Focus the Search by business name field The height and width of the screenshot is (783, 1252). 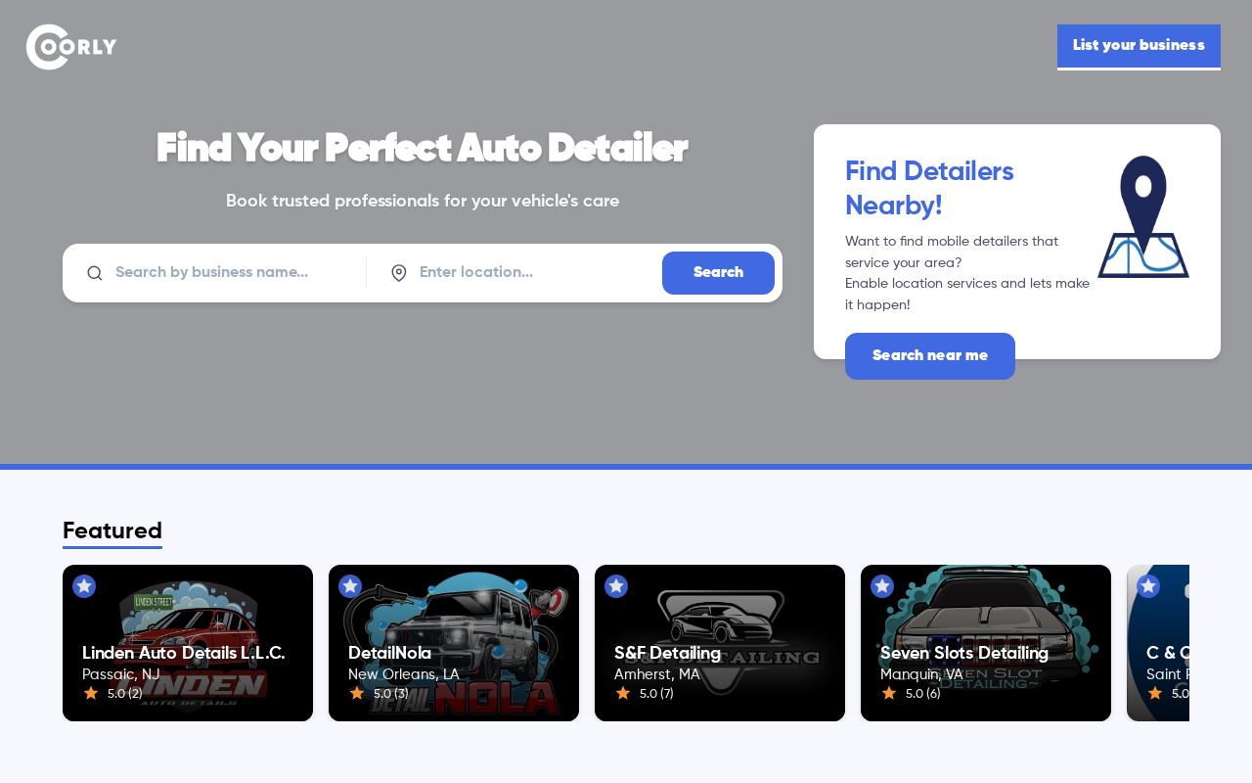235,273
